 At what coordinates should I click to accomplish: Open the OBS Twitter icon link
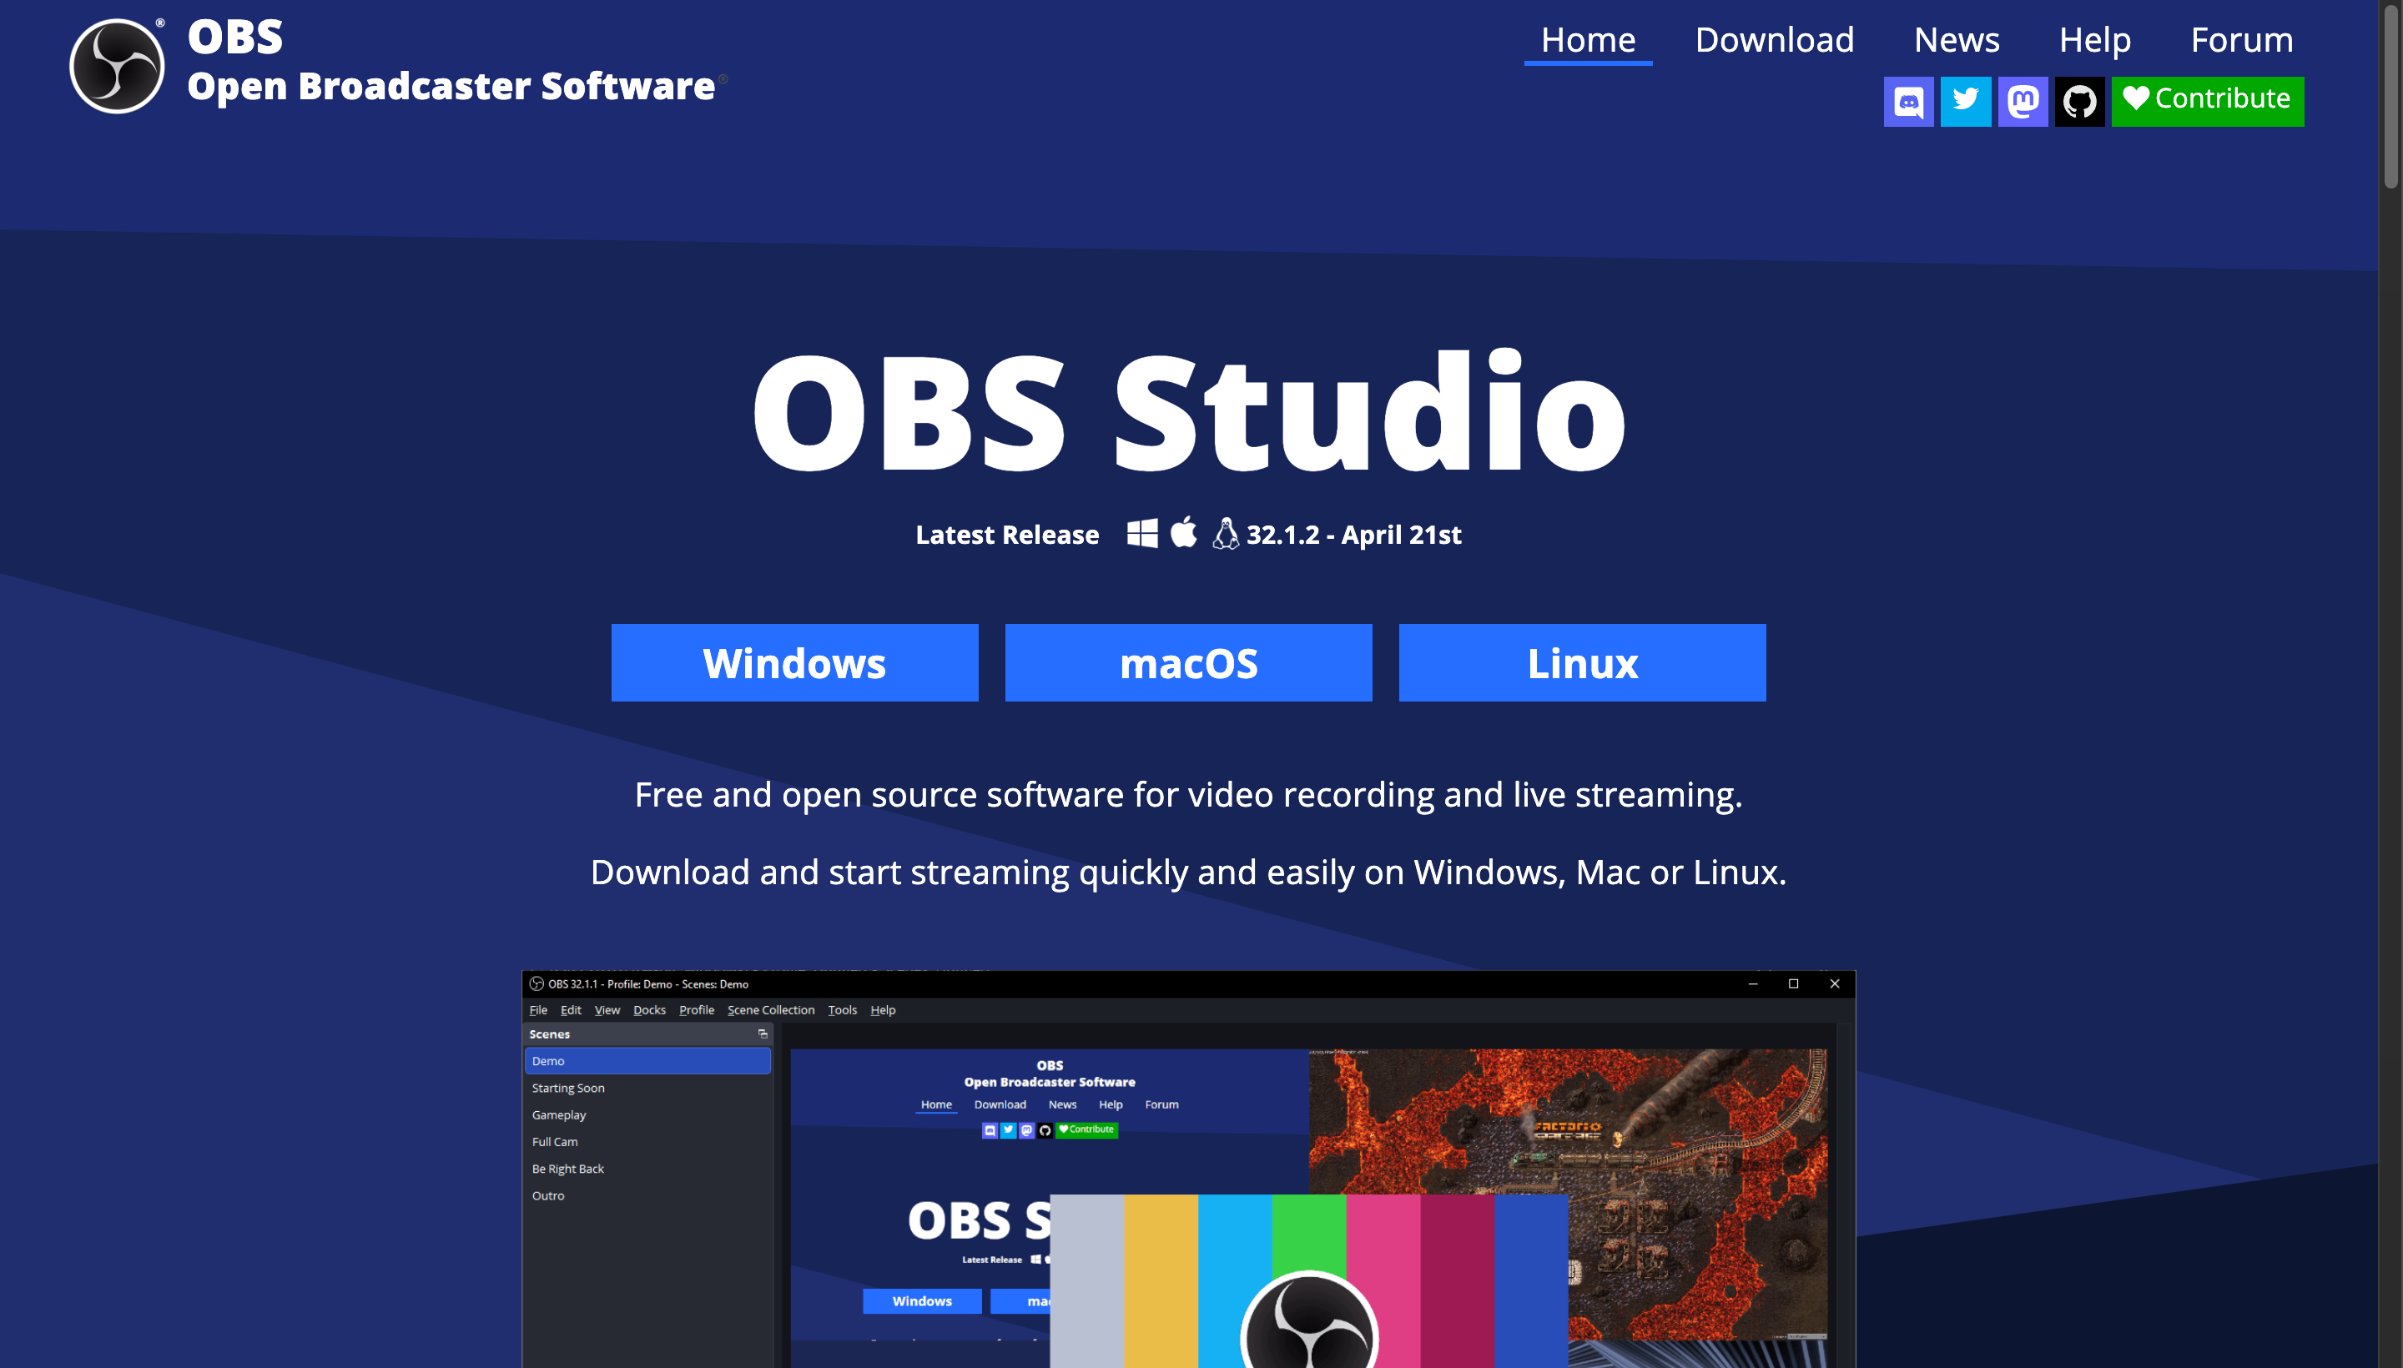[1966, 101]
